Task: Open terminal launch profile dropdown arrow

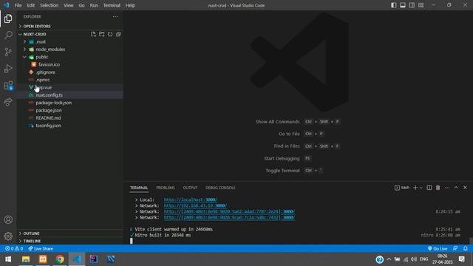Action: tap(421, 188)
